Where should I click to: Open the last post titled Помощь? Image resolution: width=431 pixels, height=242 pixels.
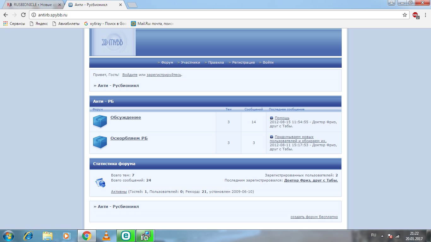click(282, 118)
